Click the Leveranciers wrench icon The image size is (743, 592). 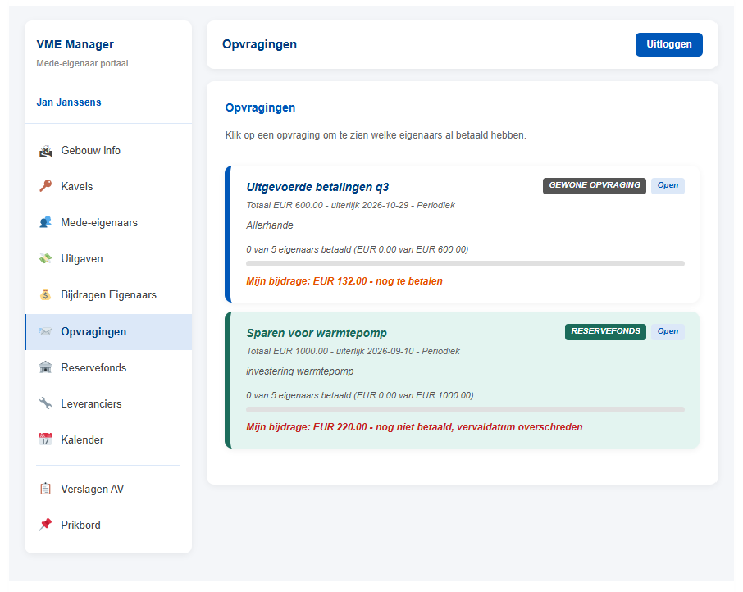(45, 403)
